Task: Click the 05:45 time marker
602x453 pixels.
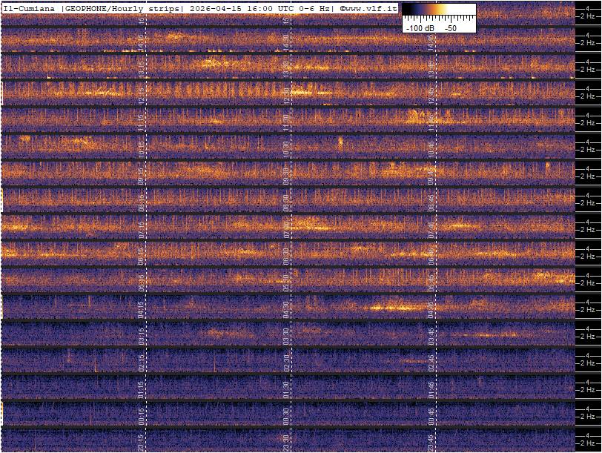Action: point(430,282)
